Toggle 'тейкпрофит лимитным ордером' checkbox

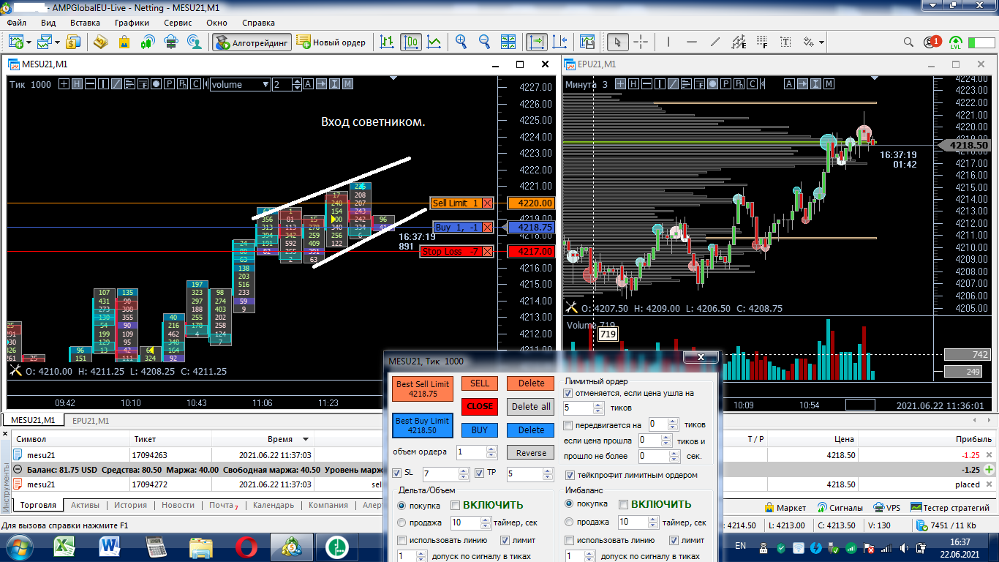point(570,475)
